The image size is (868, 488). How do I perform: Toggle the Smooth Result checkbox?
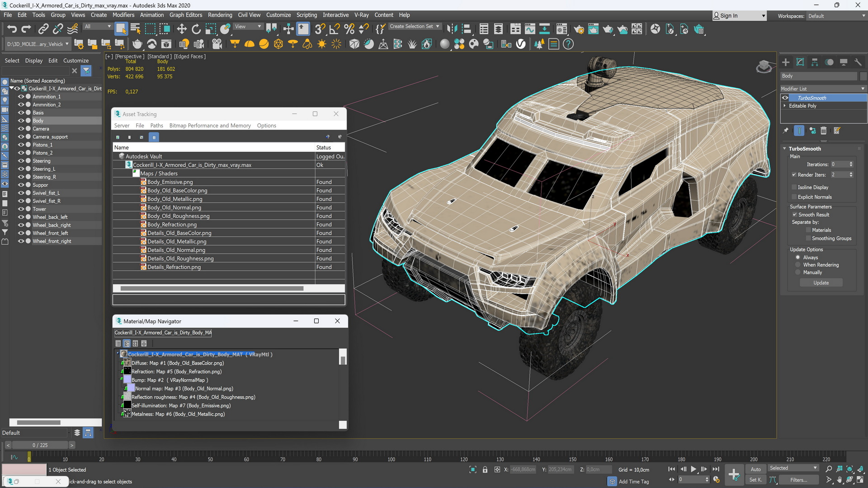click(795, 215)
